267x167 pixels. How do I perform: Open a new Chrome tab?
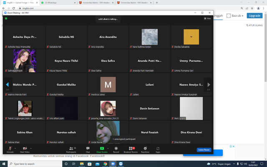click(x=157, y=3)
